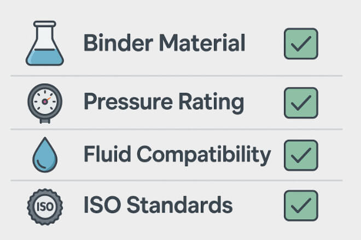Click the divider below Pressure Rating
Viewport: 361px width, 240px height.
[177, 129]
